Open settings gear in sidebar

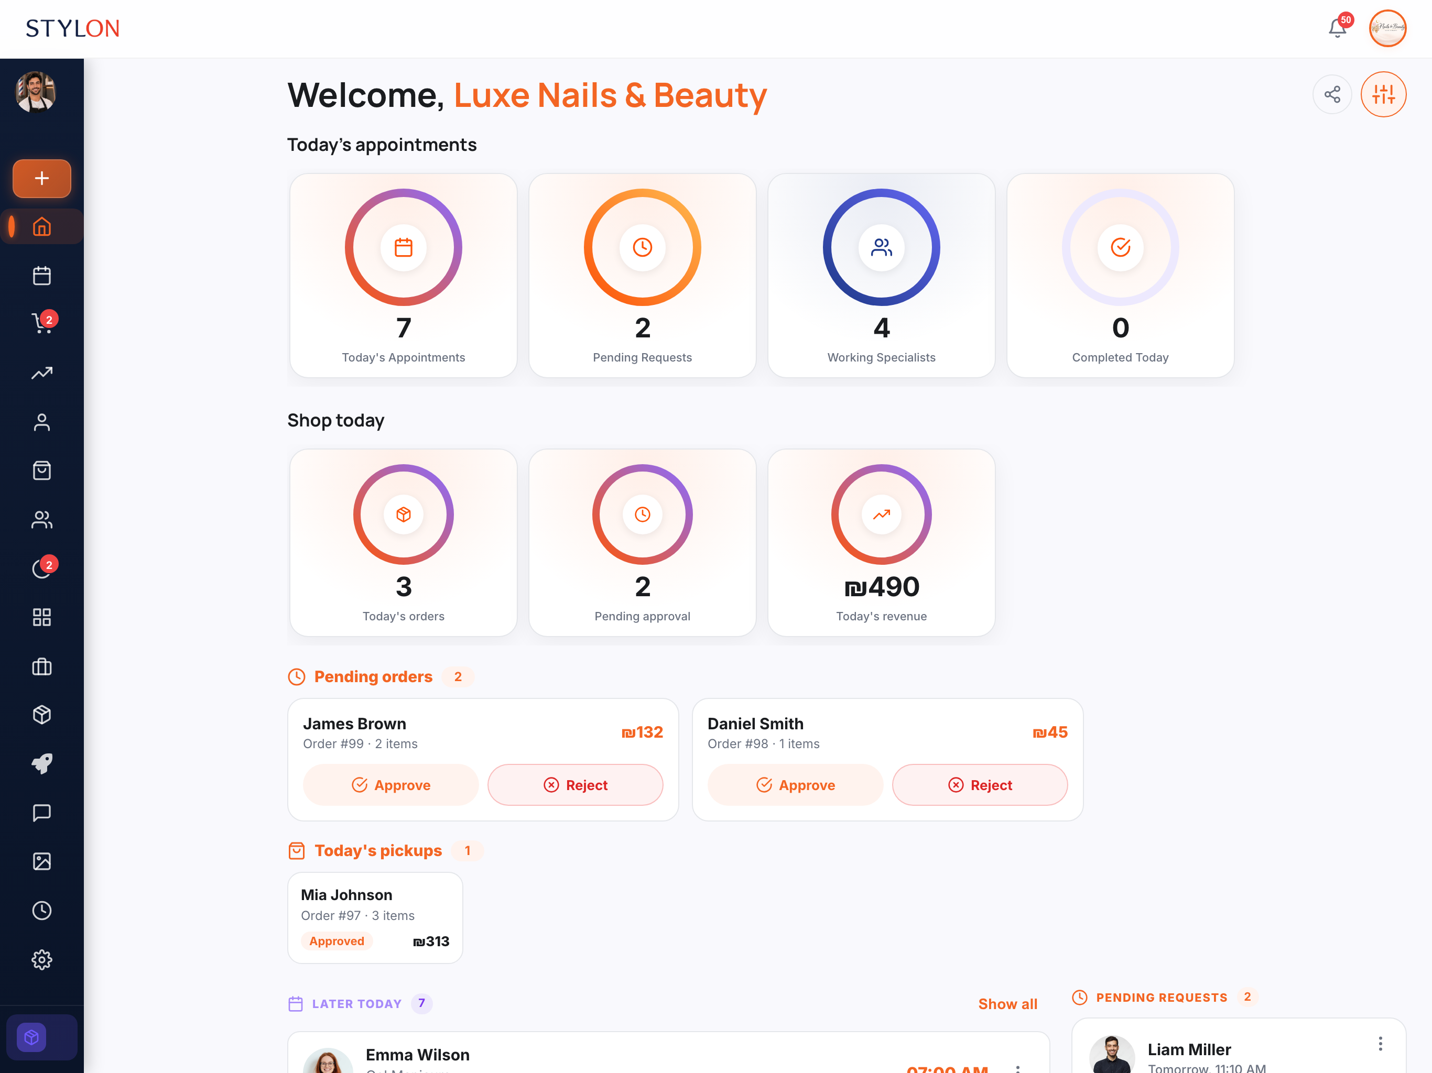(x=42, y=960)
